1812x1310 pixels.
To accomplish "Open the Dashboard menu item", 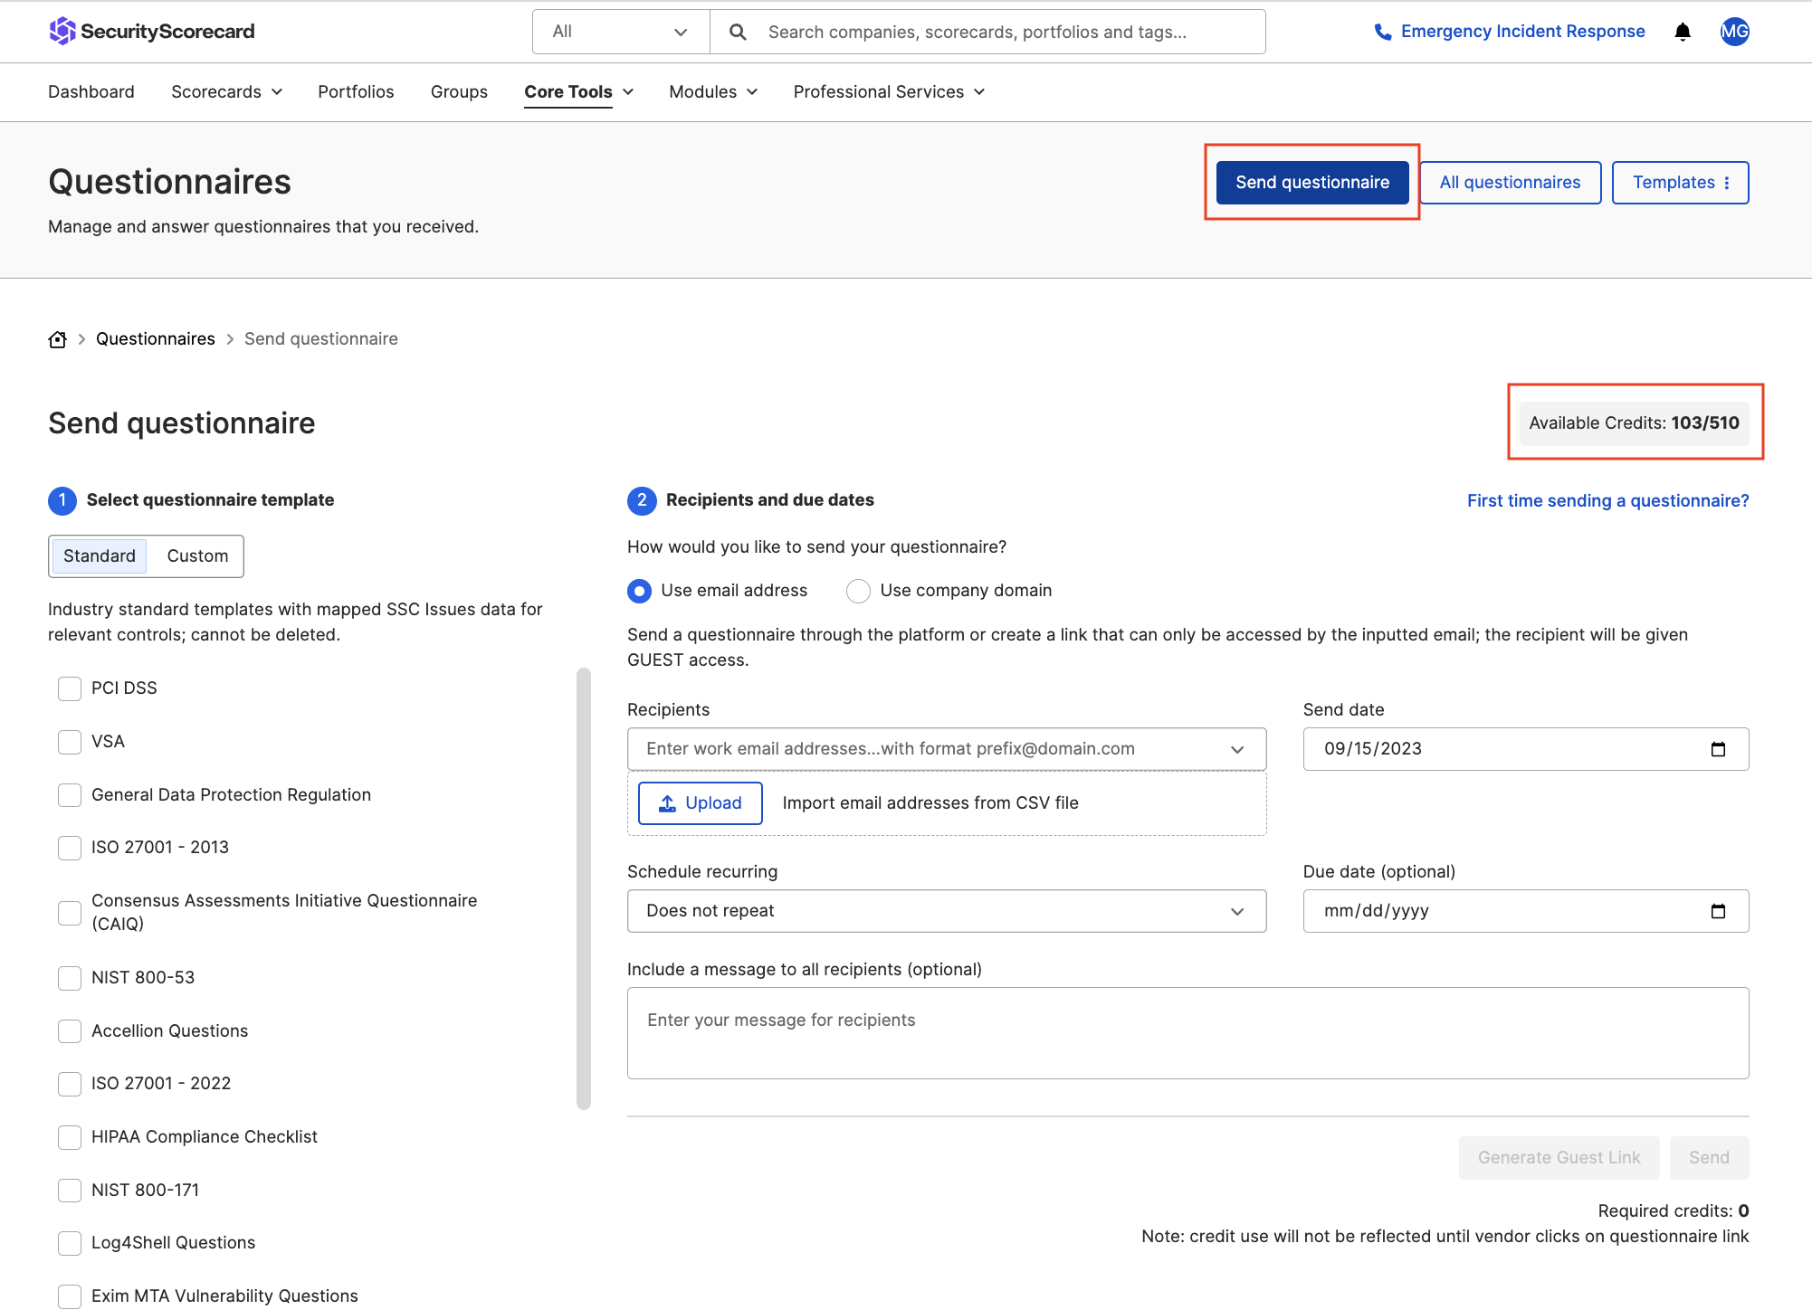I will (91, 91).
